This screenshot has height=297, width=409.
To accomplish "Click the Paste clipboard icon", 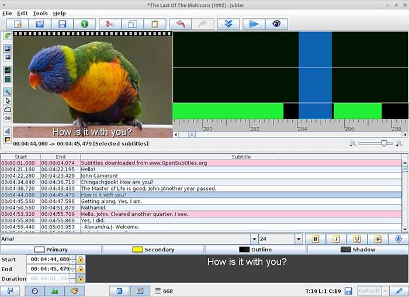I will (x=154, y=24).
